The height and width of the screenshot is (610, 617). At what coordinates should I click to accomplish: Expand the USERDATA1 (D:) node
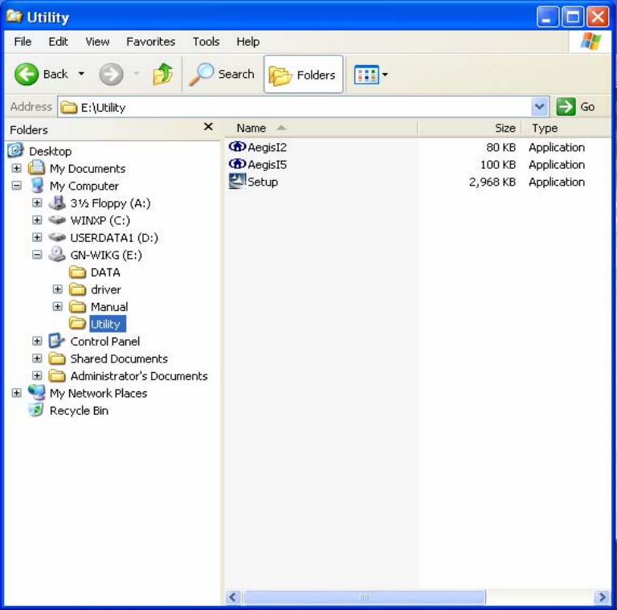pos(37,238)
